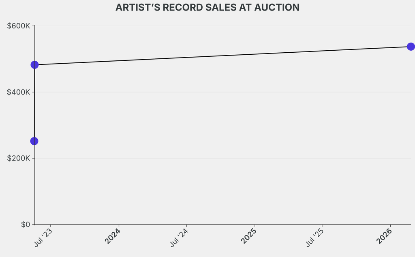
Task: Click the Jul '24 x-axis label
Action: pyautogui.click(x=179, y=237)
